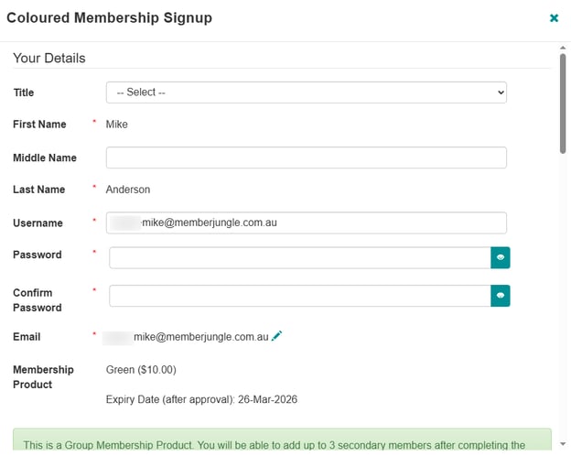The image size is (571, 456).
Task: Click into the Username field
Action: coord(307,223)
